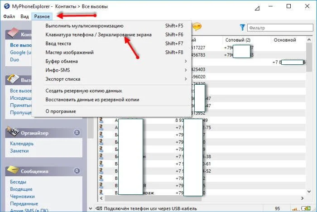Click Органайзер panel header title

pos(34,133)
